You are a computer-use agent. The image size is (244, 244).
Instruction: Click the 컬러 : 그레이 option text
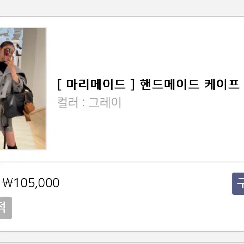coord(89,102)
